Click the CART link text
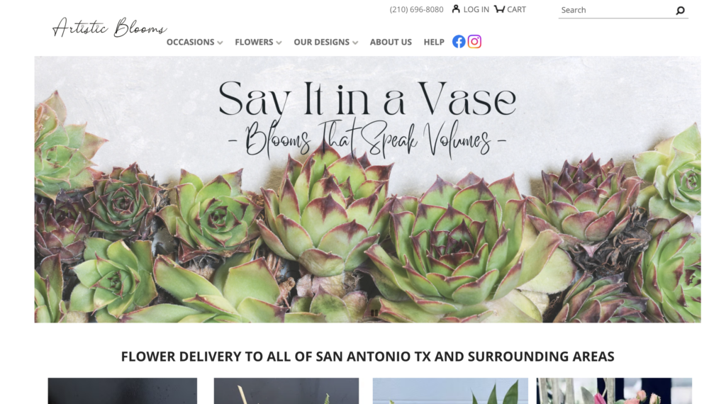The width and height of the screenshot is (726, 404). [x=516, y=9]
